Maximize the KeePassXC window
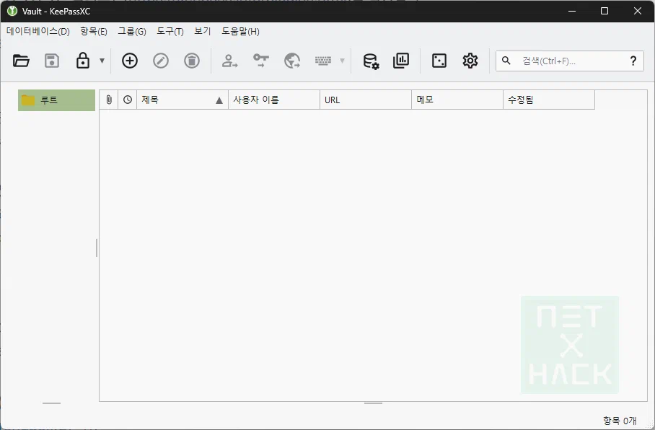This screenshot has width=655, height=430. coord(605,11)
